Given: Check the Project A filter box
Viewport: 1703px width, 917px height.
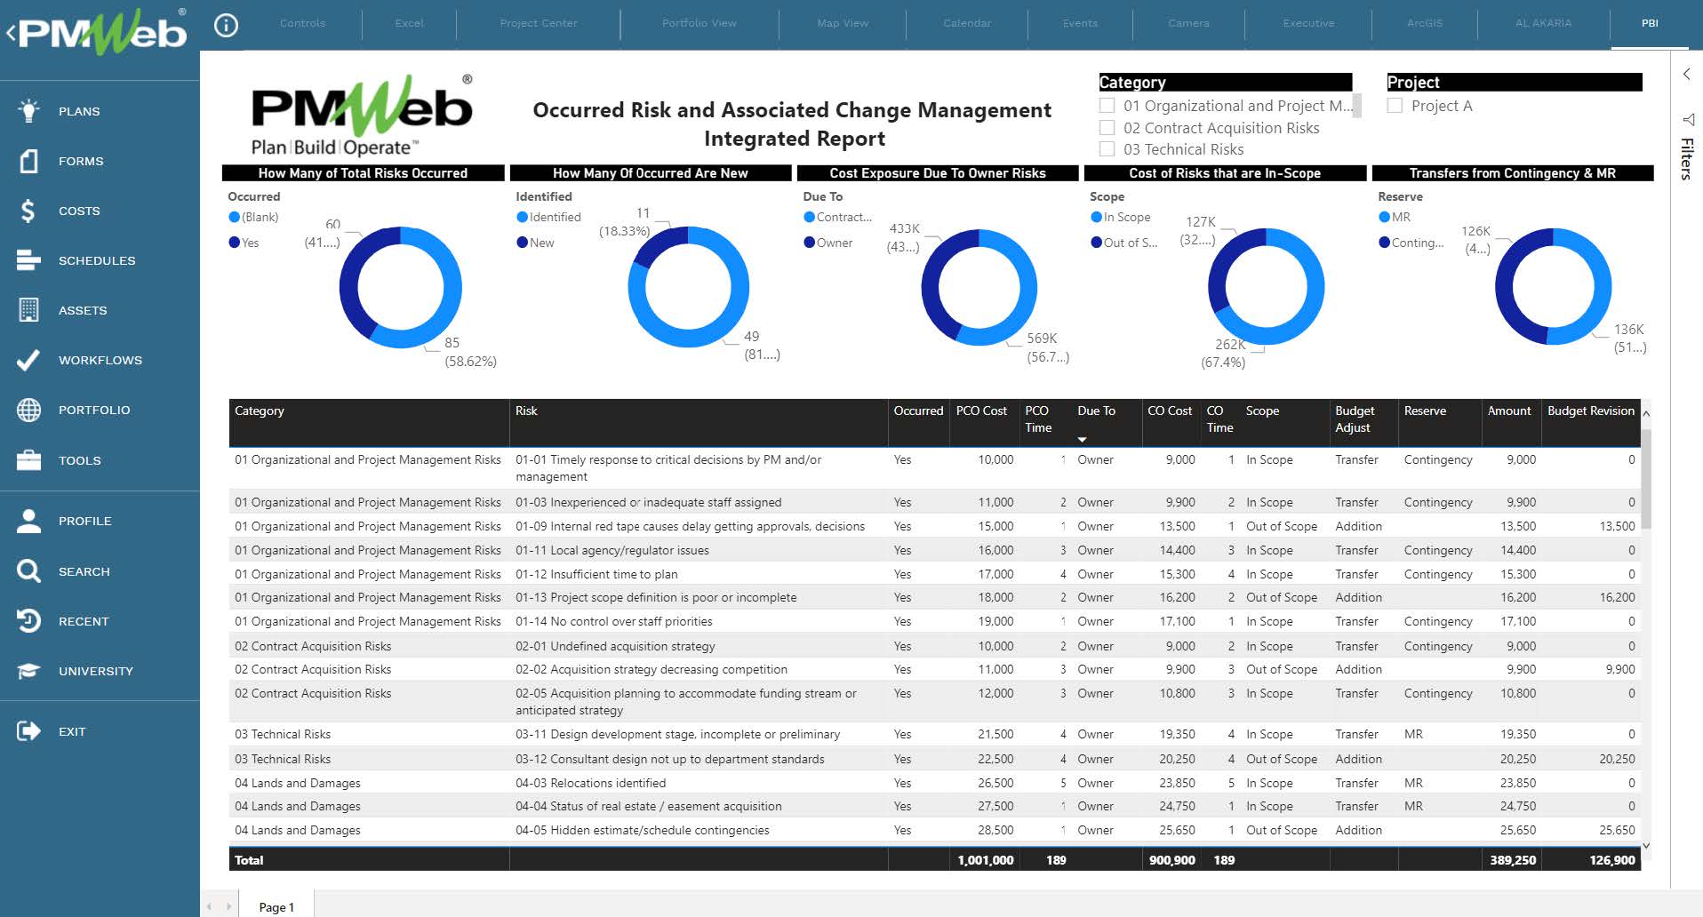Looking at the screenshot, I should 1395,106.
